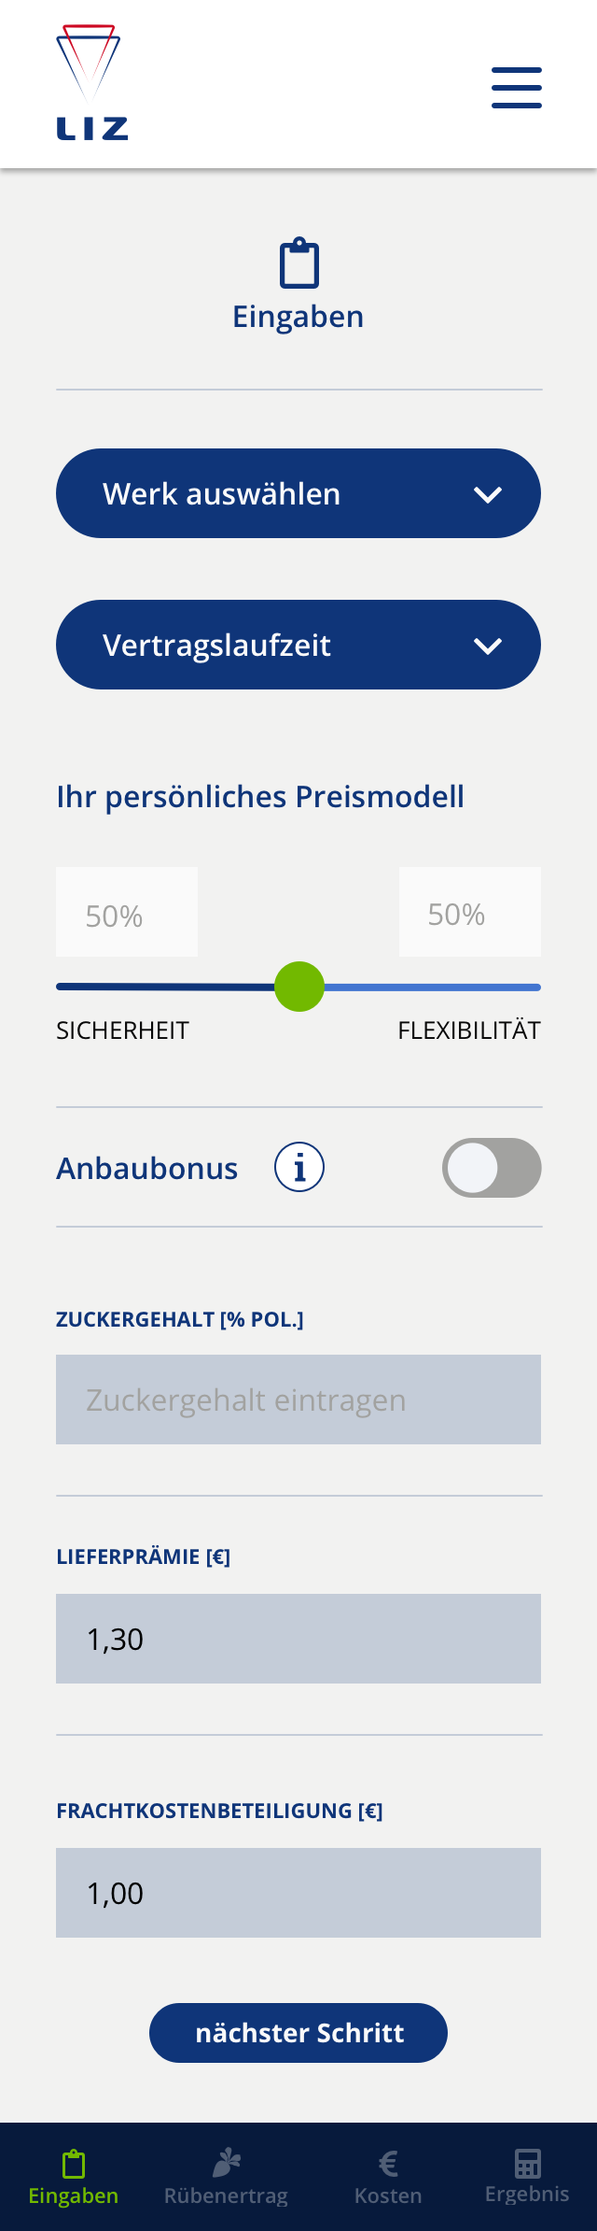Click the beet icon for Rübenertrag

pyautogui.click(x=227, y=2162)
